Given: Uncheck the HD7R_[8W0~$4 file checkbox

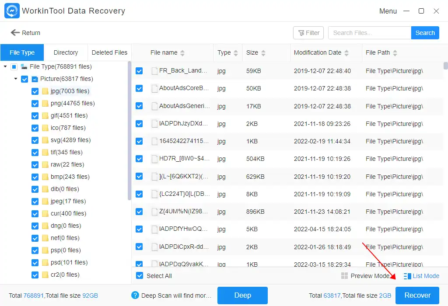Looking at the screenshot, I should 139,159.
